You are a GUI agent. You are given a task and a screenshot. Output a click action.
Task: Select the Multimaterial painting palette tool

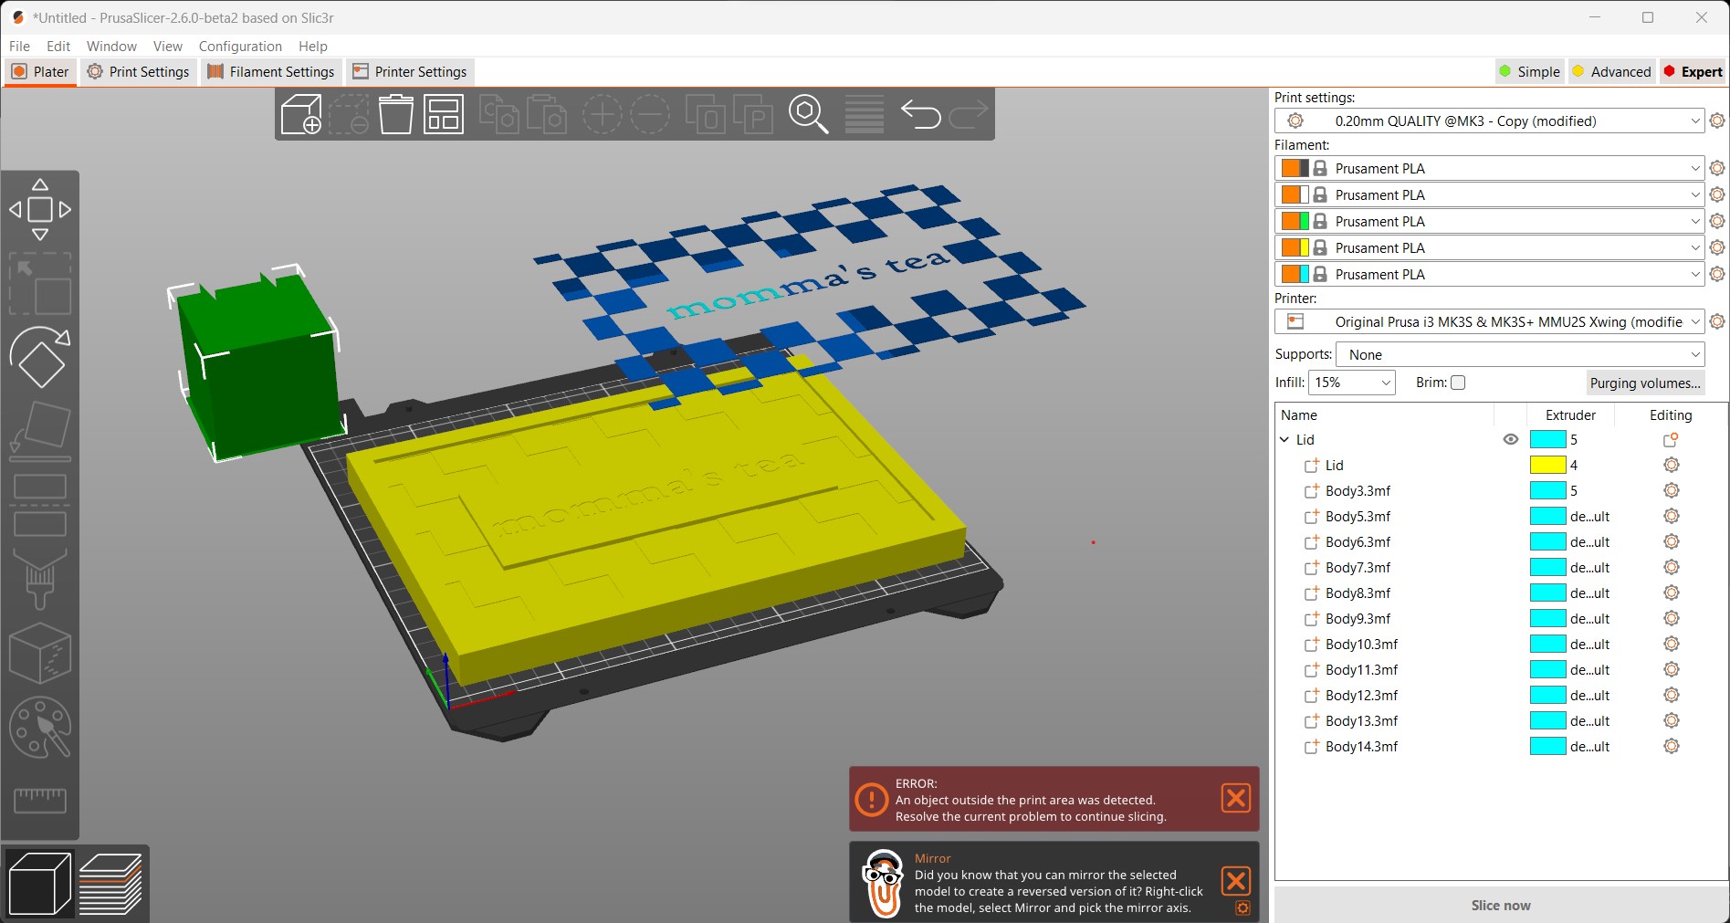point(39,728)
